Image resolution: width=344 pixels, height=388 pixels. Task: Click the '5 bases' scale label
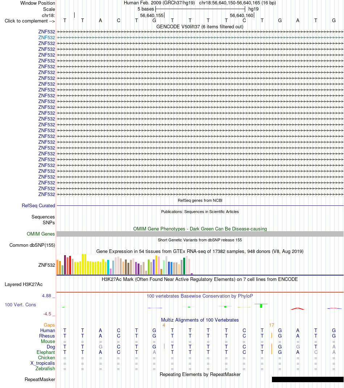tap(146, 9)
